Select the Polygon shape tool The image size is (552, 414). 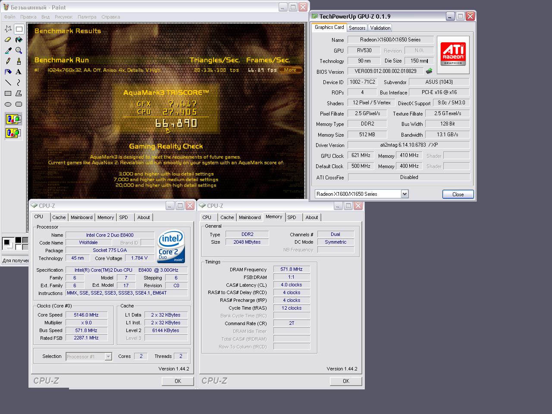[x=19, y=93]
